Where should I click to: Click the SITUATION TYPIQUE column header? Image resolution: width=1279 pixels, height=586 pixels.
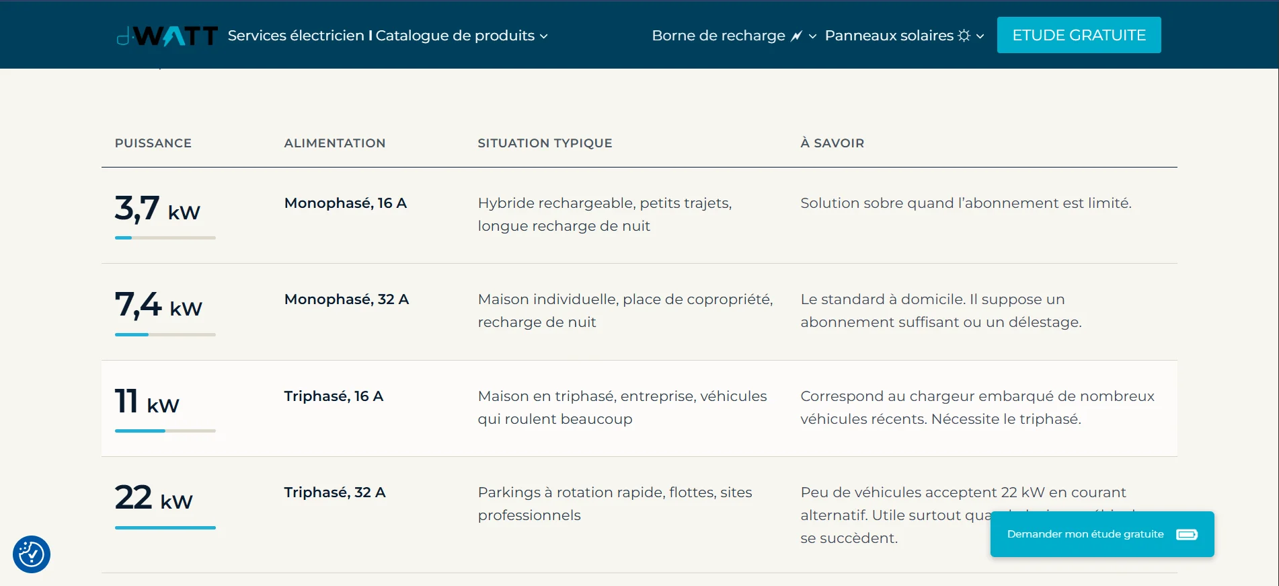point(545,143)
